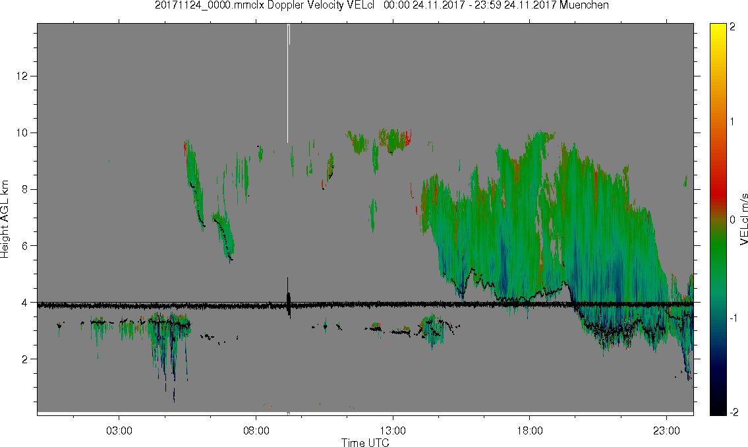This screenshot has height=447, width=748.
Task: Click the red region of the colorbar near 0
Action: click(x=718, y=193)
